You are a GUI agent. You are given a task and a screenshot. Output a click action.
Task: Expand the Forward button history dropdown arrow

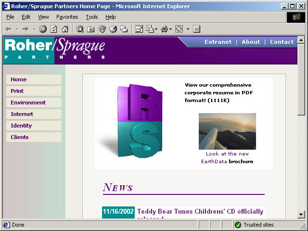pos(34,29)
